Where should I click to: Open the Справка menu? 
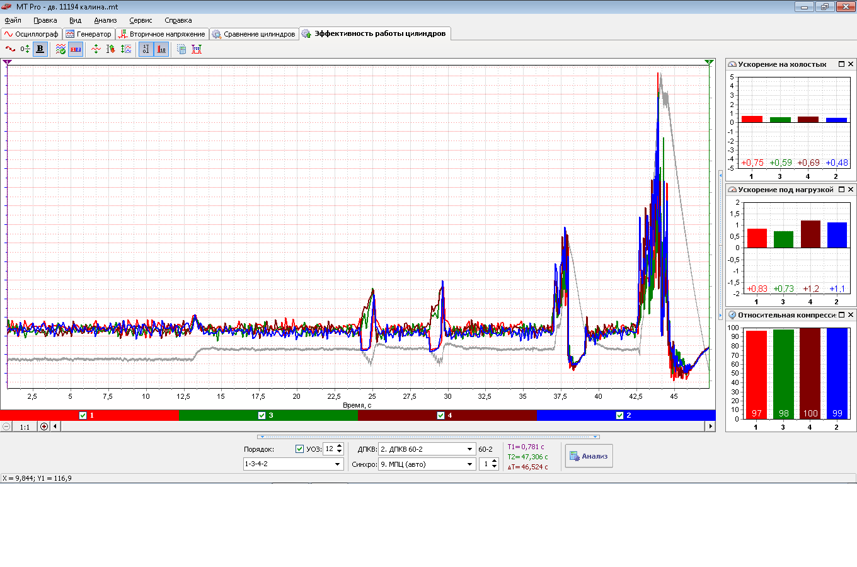[178, 20]
